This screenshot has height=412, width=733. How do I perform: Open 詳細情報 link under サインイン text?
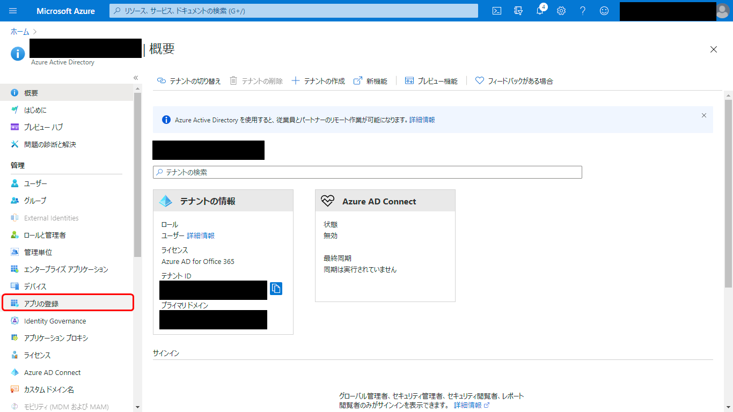(471, 405)
